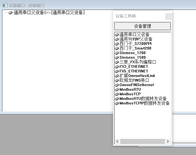Click the icon beside Siemens_1200
Viewport: 196px width, 155px height.
point(117,53)
